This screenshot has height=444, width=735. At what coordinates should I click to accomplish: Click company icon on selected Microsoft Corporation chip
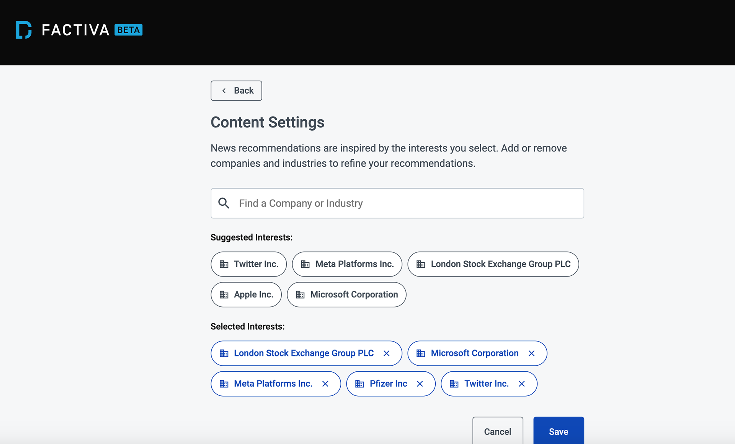[x=421, y=353]
